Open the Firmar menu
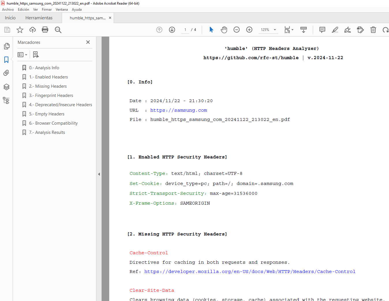Image resolution: width=389 pixels, height=301 pixels. [47, 10]
